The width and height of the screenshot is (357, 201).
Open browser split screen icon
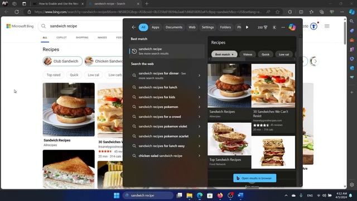[x=301, y=12]
